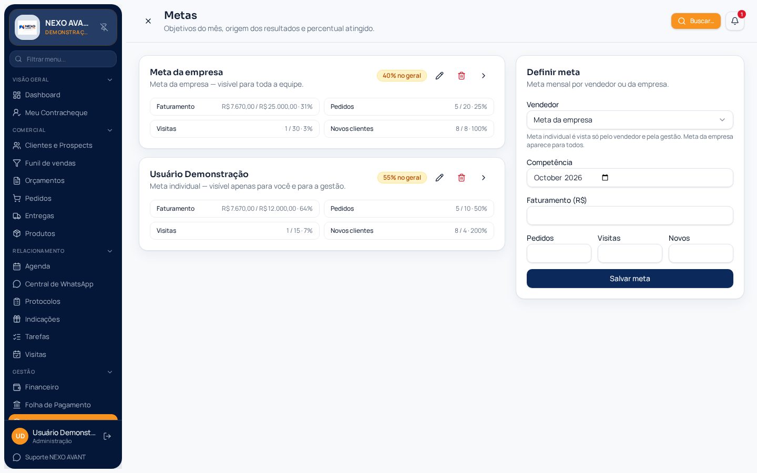
Task: Expand the Usuário Demonstração details chevron
Action: coord(484,178)
